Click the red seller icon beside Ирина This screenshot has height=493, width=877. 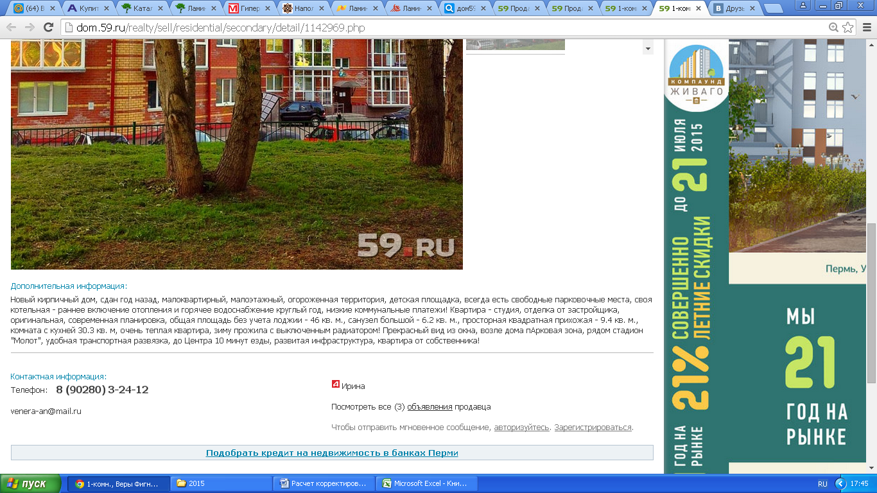pyautogui.click(x=335, y=384)
